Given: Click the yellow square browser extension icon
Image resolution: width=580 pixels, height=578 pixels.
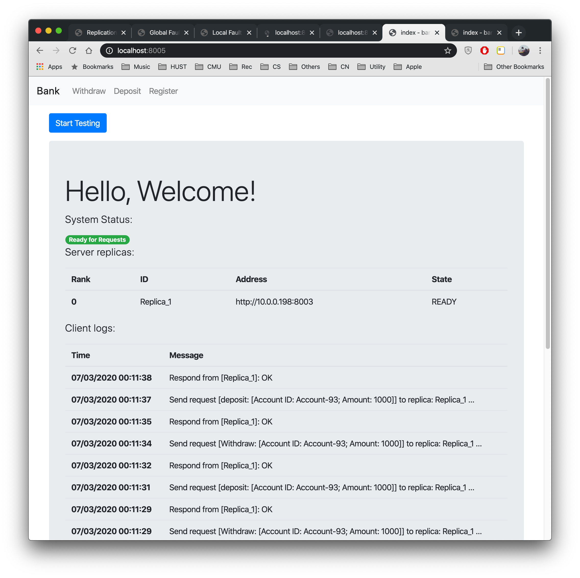Looking at the screenshot, I should [501, 51].
